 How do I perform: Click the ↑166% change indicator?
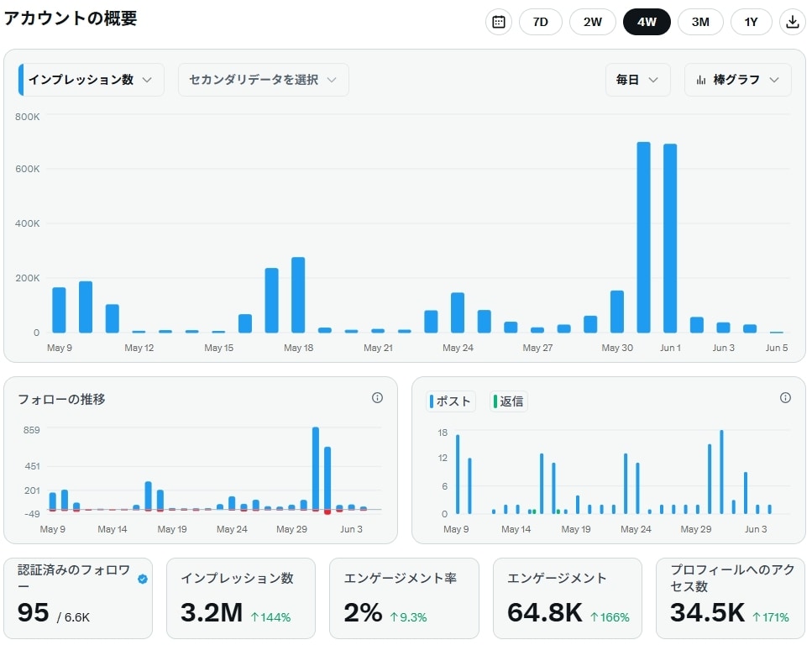click(x=610, y=617)
